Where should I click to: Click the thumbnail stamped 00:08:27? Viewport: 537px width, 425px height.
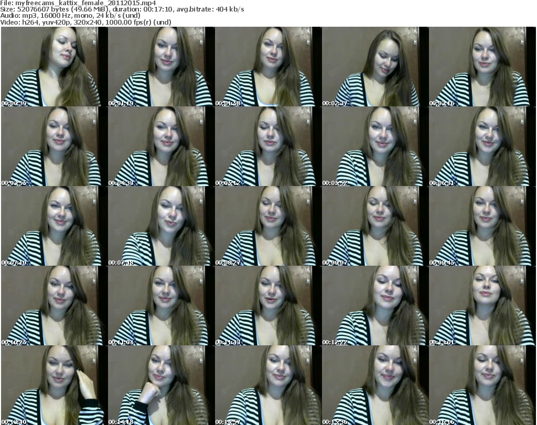(x=268, y=226)
